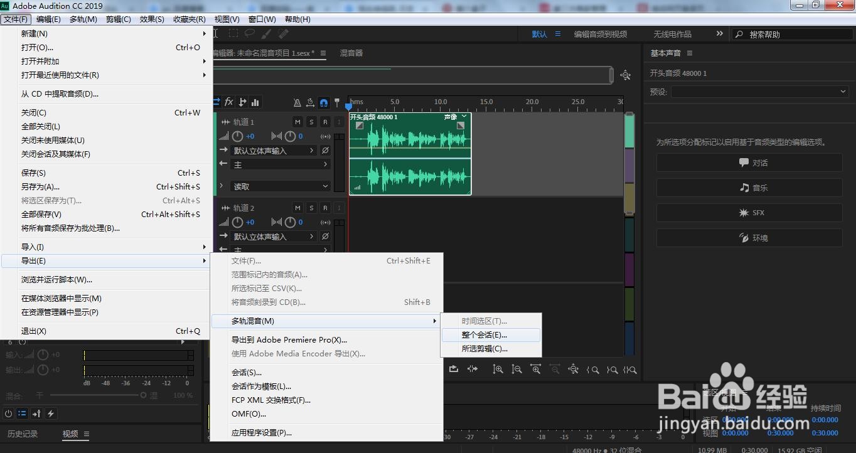This screenshot has width=856, height=453.
Task: Click zoom in amplitude icon
Action: pyautogui.click(x=498, y=370)
